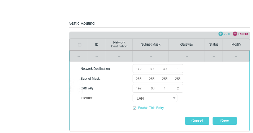
Task: Click the red Delete minus icon
Action: 235,34
